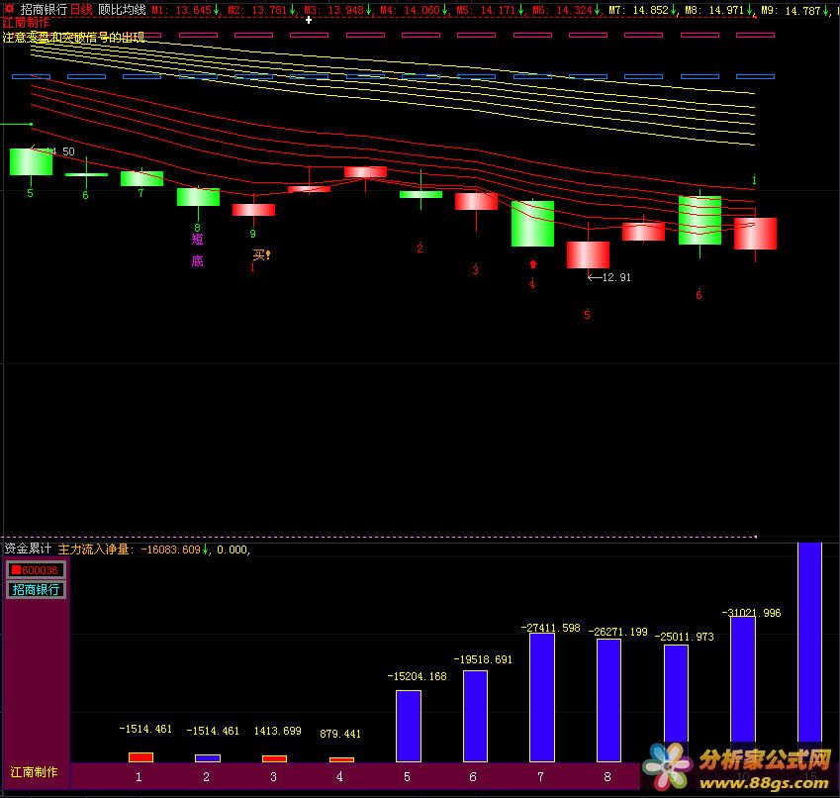Click the small blue bar above axis number 2
This screenshot has height=798, width=840.
(x=208, y=758)
